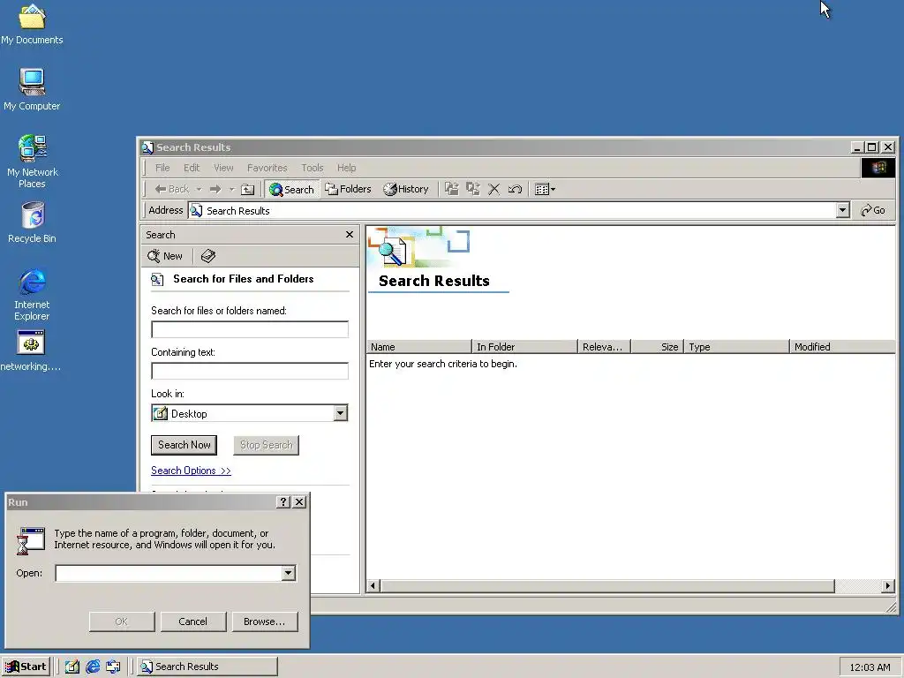The width and height of the screenshot is (904, 678).
Task: Launch Outlook Express from quick launch
Action: tap(114, 667)
